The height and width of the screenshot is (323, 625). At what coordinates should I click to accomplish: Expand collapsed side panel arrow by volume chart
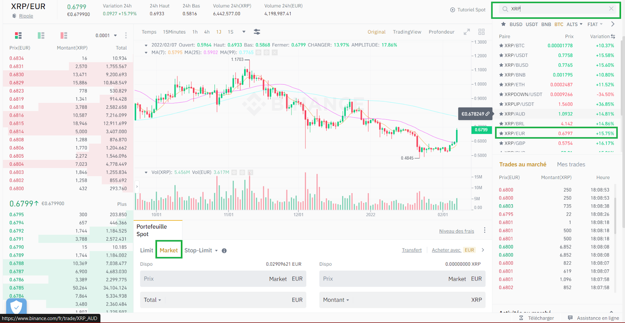point(137,186)
